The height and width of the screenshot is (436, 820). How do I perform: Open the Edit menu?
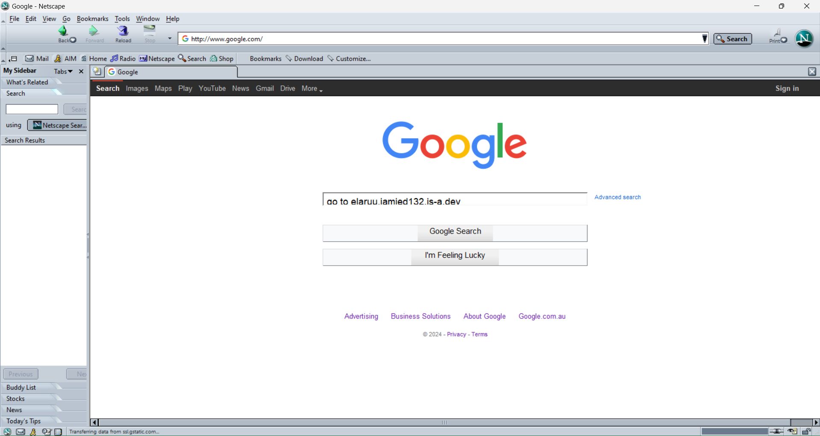click(x=31, y=19)
